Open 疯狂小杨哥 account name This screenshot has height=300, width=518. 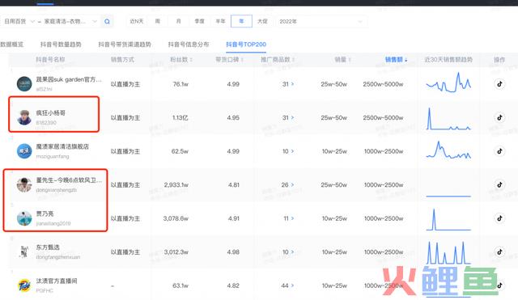[x=50, y=113]
